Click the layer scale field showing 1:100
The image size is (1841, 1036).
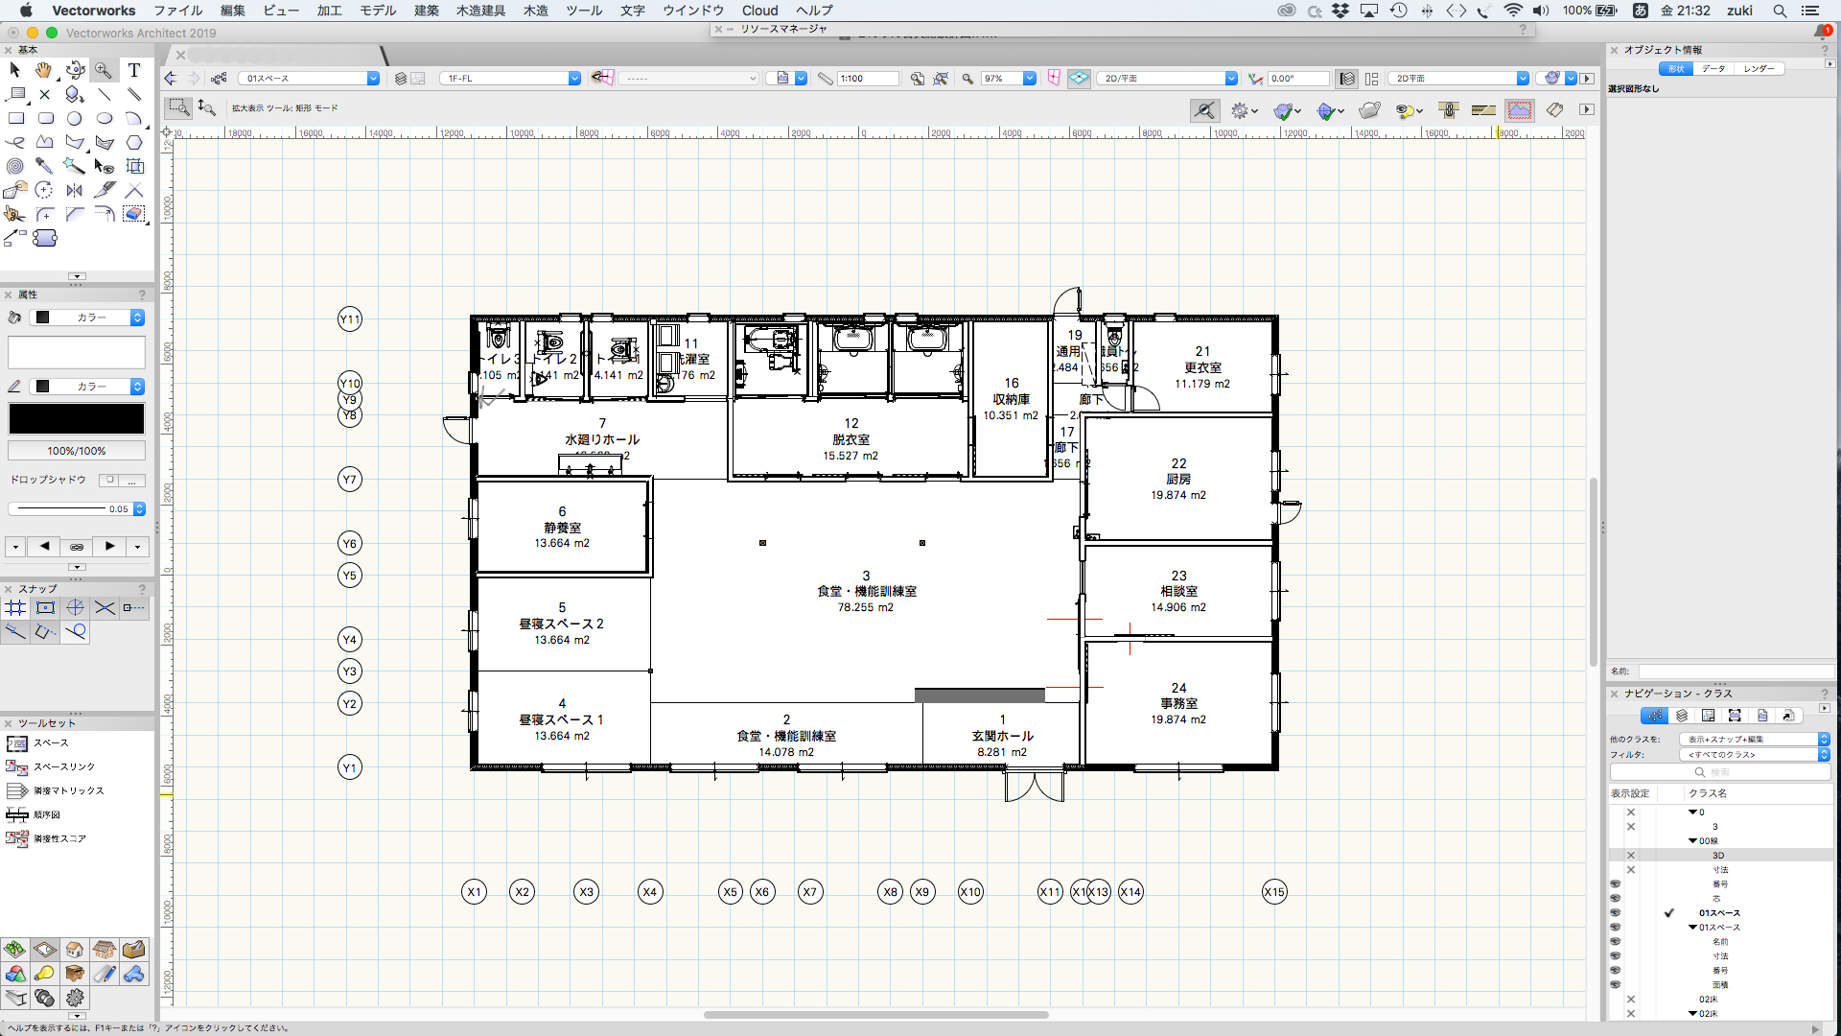(x=868, y=79)
